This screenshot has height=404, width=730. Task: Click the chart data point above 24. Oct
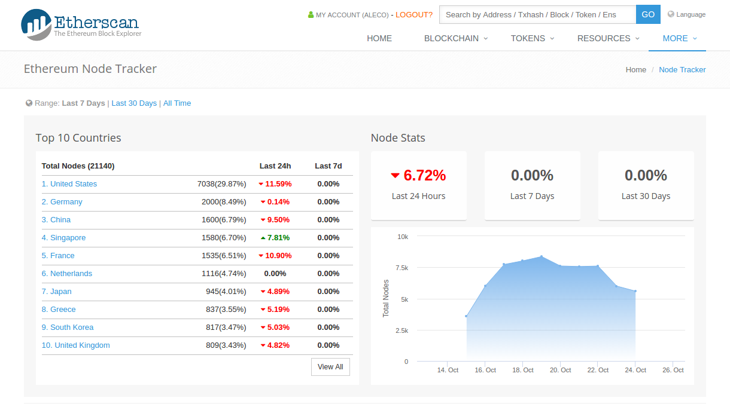pos(635,291)
